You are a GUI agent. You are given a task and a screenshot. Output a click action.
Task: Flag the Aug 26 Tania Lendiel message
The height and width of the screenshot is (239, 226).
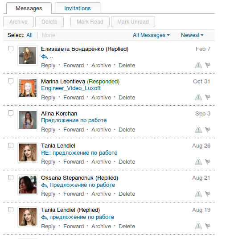pyautogui.click(x=208, y=162)
